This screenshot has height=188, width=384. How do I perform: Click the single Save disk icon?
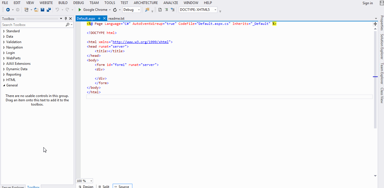pyautogui.click(x=43, y=10)
